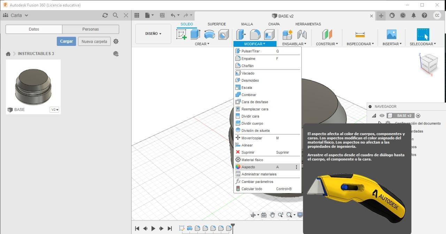Open the notifications bell
Viewport: 446px width, 234px height.
[414, 15]
